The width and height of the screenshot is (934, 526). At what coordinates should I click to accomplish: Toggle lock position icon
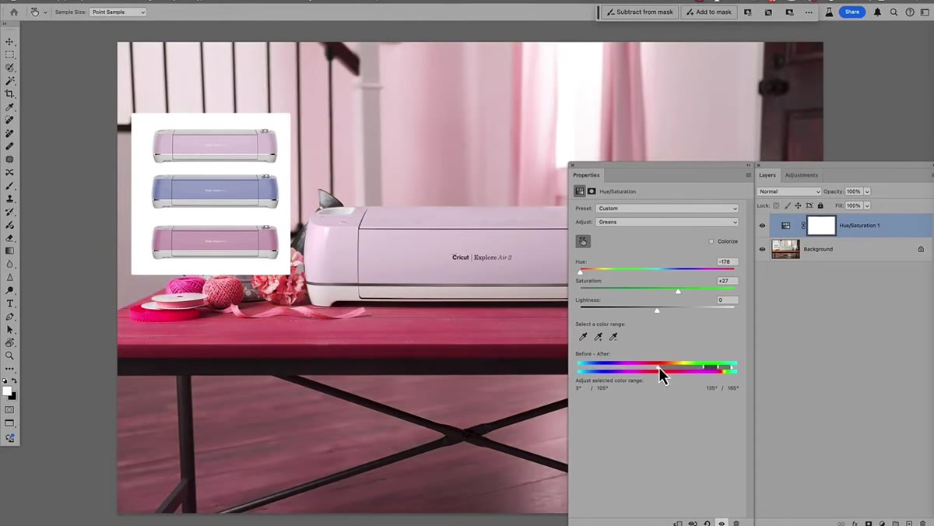[x=798, y=205]
